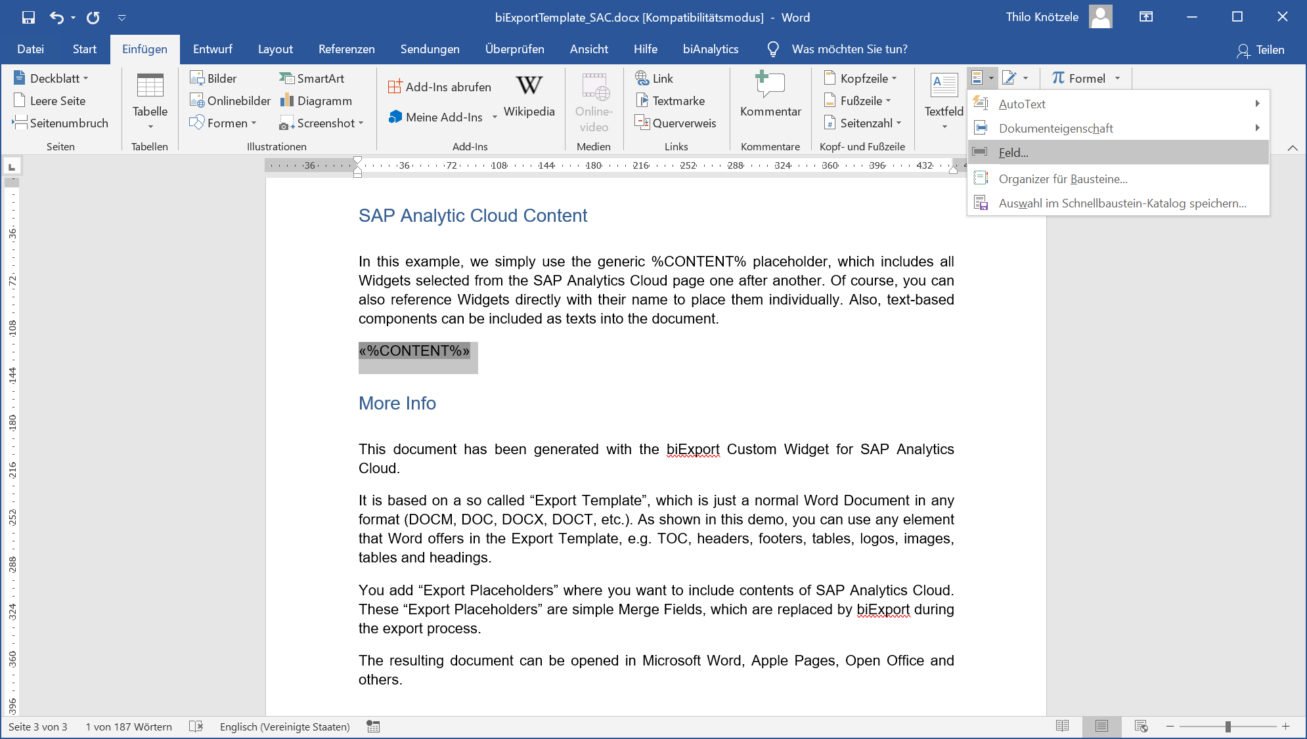Insert a Seitenumbruch
The image size is (1307, 739).
click(x=60, y=123)
